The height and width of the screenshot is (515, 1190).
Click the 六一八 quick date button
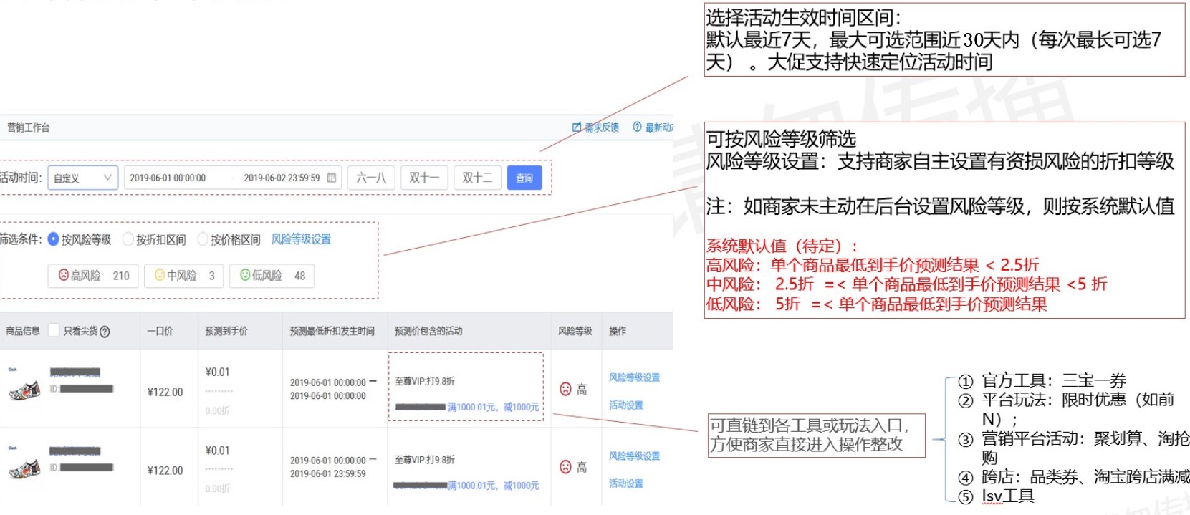point(370,178)
